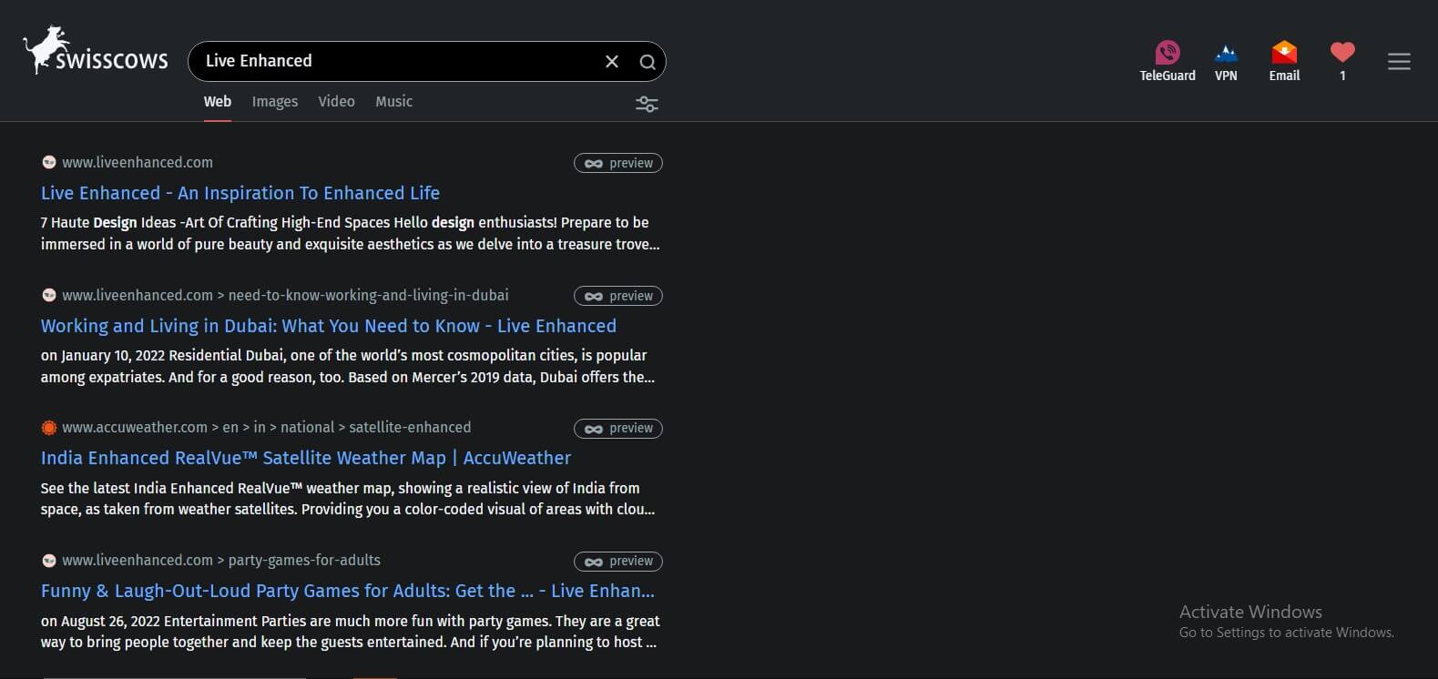This screenshot has width=1438, height=679.
Task: Click favicon of first liveenhanced.com result
Action: (49, 162)
